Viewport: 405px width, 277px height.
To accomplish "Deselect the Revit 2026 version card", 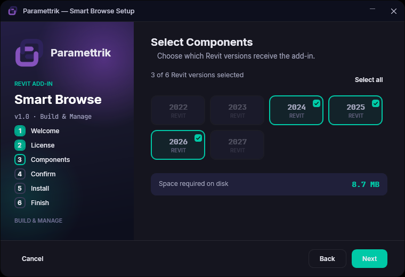I will click(x=178, y=145).
